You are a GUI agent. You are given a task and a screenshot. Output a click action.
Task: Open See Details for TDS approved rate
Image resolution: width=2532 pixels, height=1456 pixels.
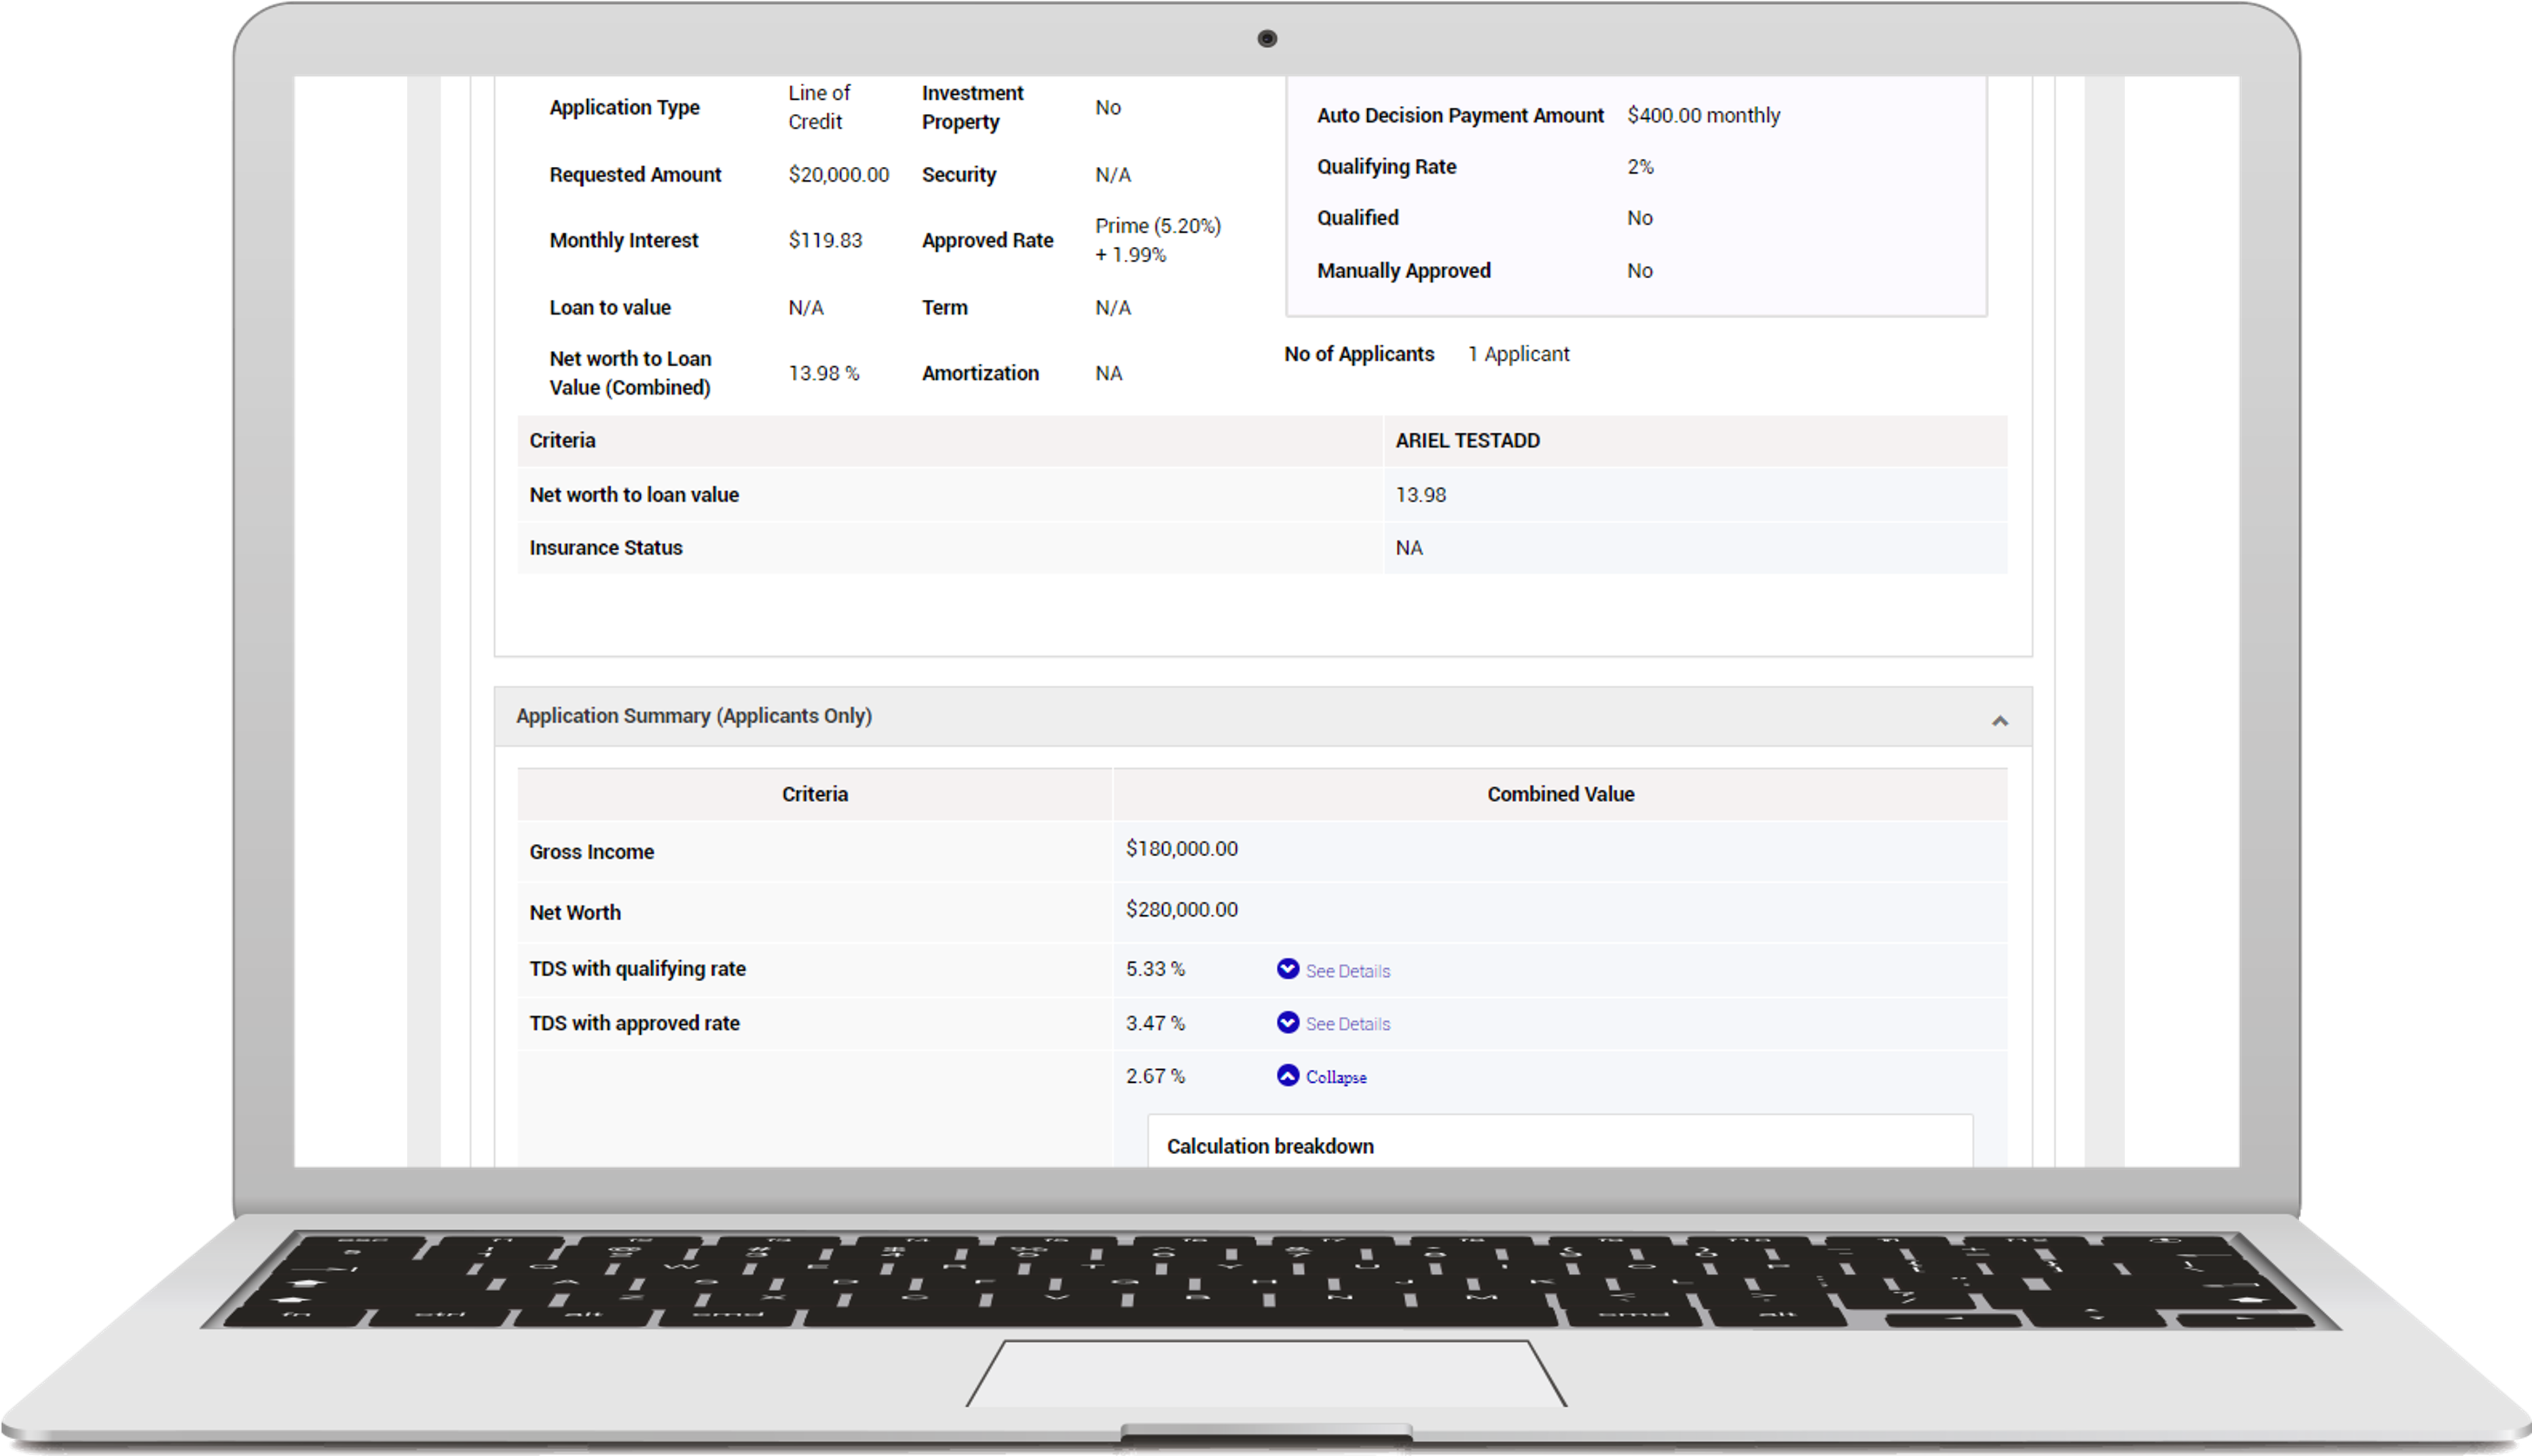pos(1347,1024)
